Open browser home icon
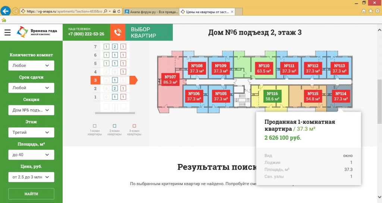 pyautogui.click(x=364, y=11)
